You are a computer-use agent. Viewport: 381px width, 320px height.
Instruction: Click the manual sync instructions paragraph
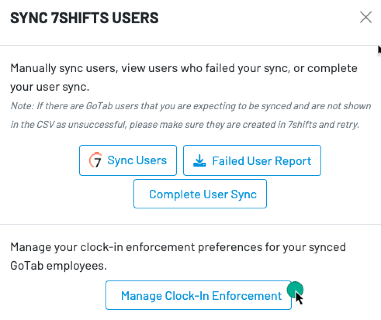click(184, 77)
